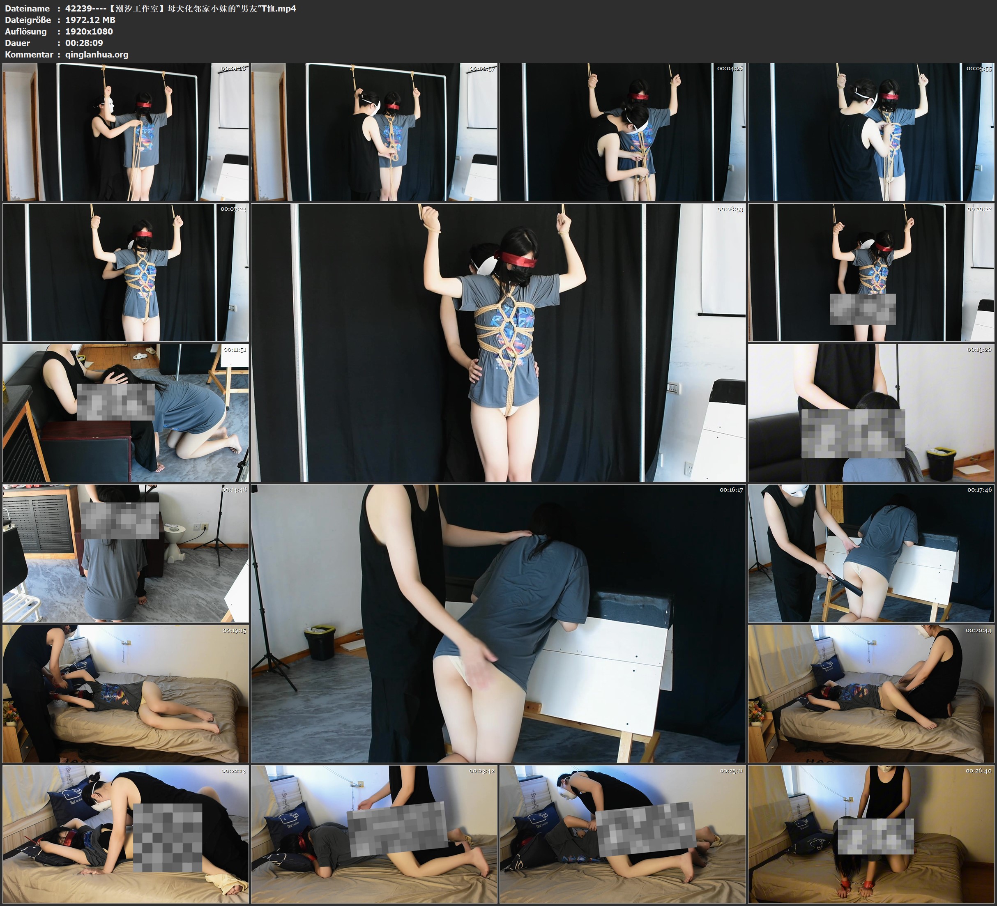Viewport: 997px width, 906px height.
Task: Click the thumbnail timestamped 00:01:28
Action: (126, 131)
